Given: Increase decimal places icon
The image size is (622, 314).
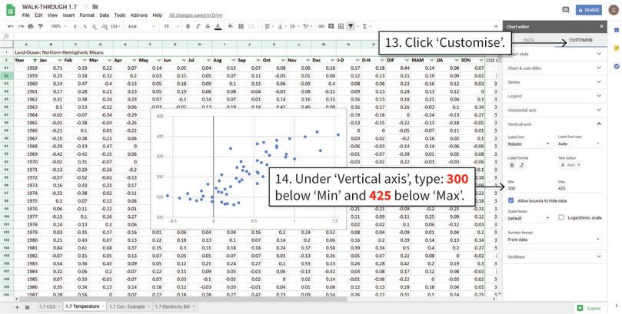Looking at the screenshot, I should pos(105,27).
